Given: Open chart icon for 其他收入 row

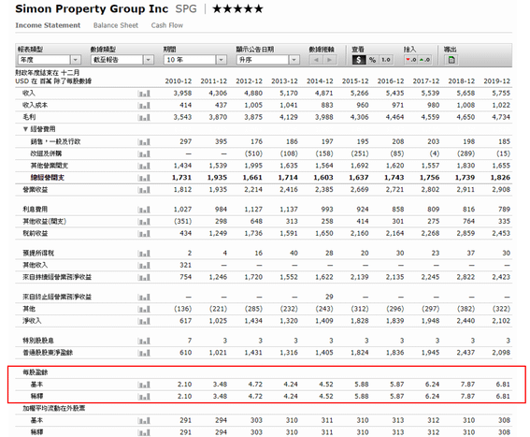Looking at the screenshot, I should (x=144, y=266).
